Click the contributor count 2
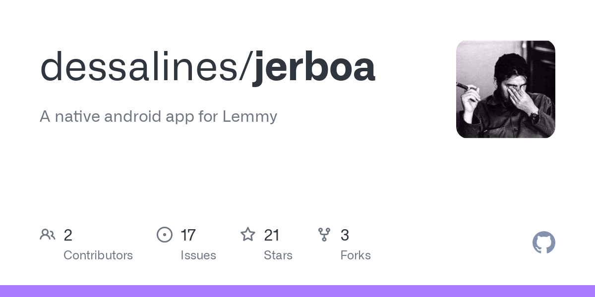The image size is (595, 297). (x=68, y=235)
